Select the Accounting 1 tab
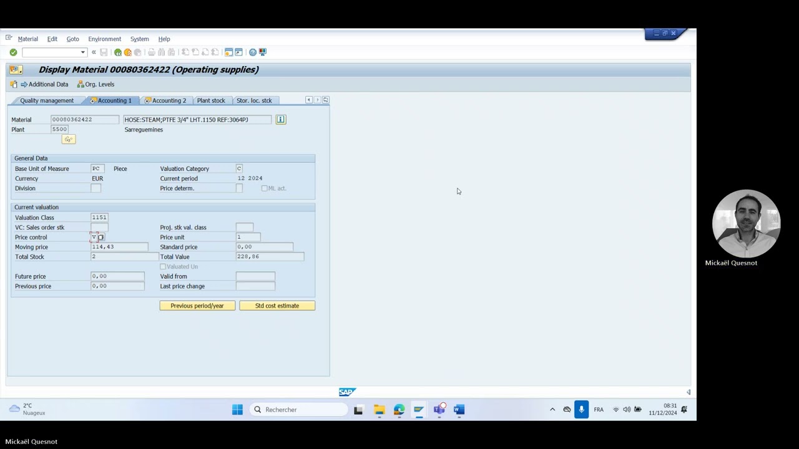The height and width of the screenshot is (449, 799). (x=111, y=100)
